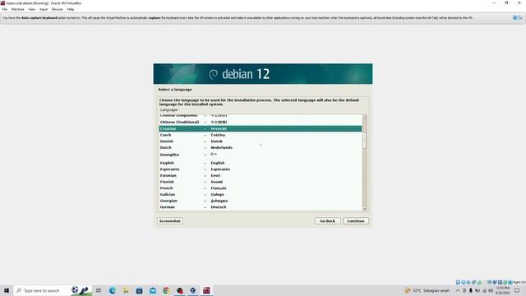Open Microsoft Edge from taskbar
This screenshot has width=526, height=296.
tap(112, 290)
